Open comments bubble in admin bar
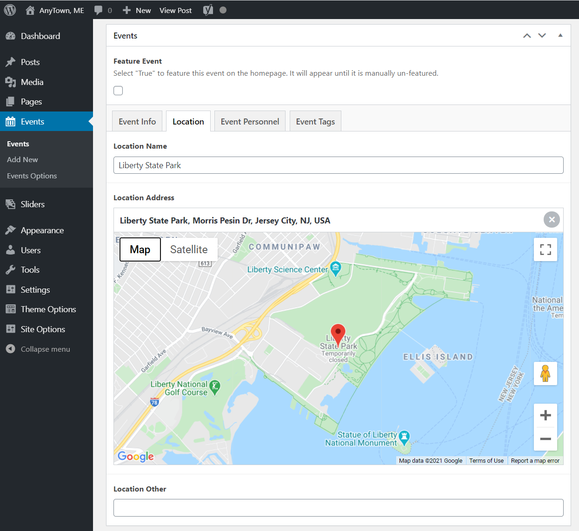 (98, 10)
